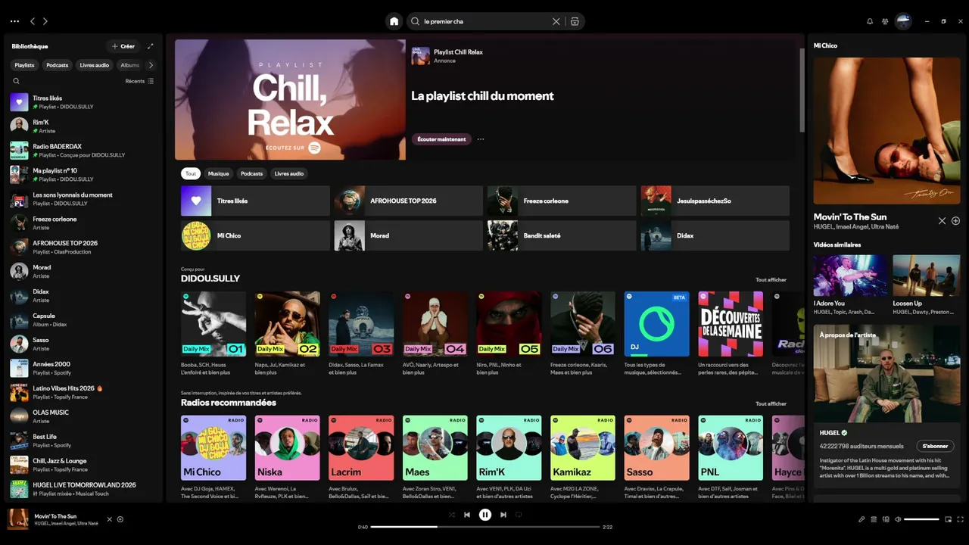
Task: Open the Daily Mix 01 cover
Action: (x=213, y=324)
